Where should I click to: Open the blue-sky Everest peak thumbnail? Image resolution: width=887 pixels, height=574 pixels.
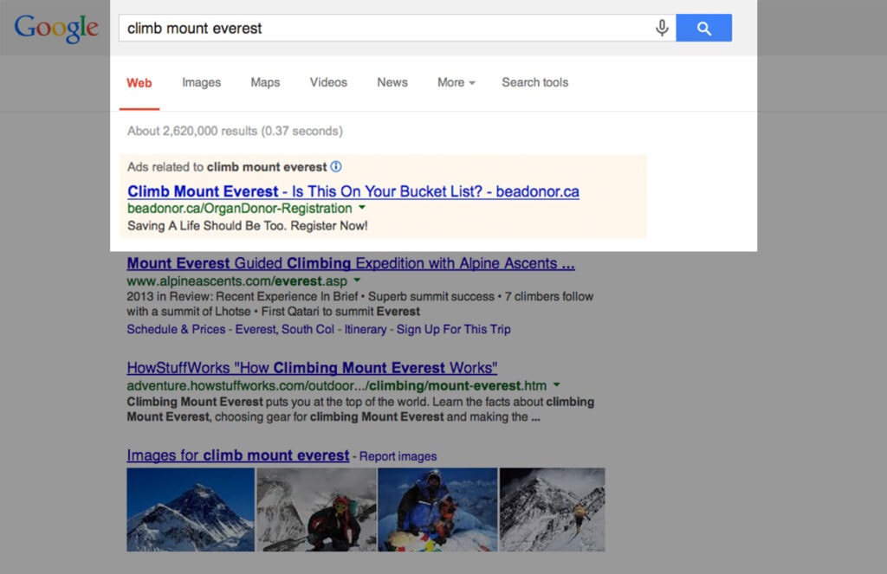coord(191,510)
